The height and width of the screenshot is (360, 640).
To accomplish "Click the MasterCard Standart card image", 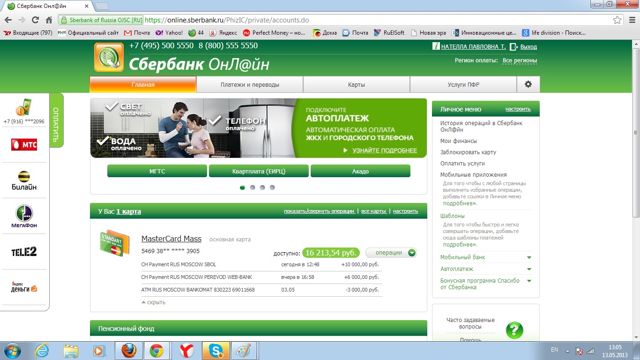I will [x=114, y=243].
